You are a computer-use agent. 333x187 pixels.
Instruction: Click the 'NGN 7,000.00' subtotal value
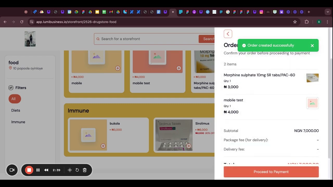point(306,131)
